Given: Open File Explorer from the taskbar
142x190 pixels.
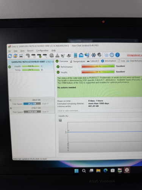Looking at the screenshot, I should point(98,171).
